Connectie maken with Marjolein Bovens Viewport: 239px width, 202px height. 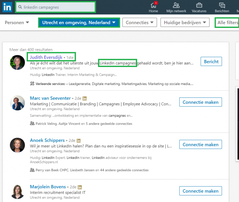201,191
